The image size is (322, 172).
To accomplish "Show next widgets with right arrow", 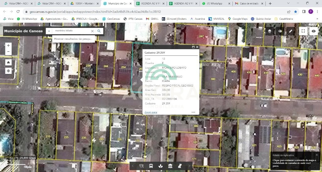I will click(189, 166).
